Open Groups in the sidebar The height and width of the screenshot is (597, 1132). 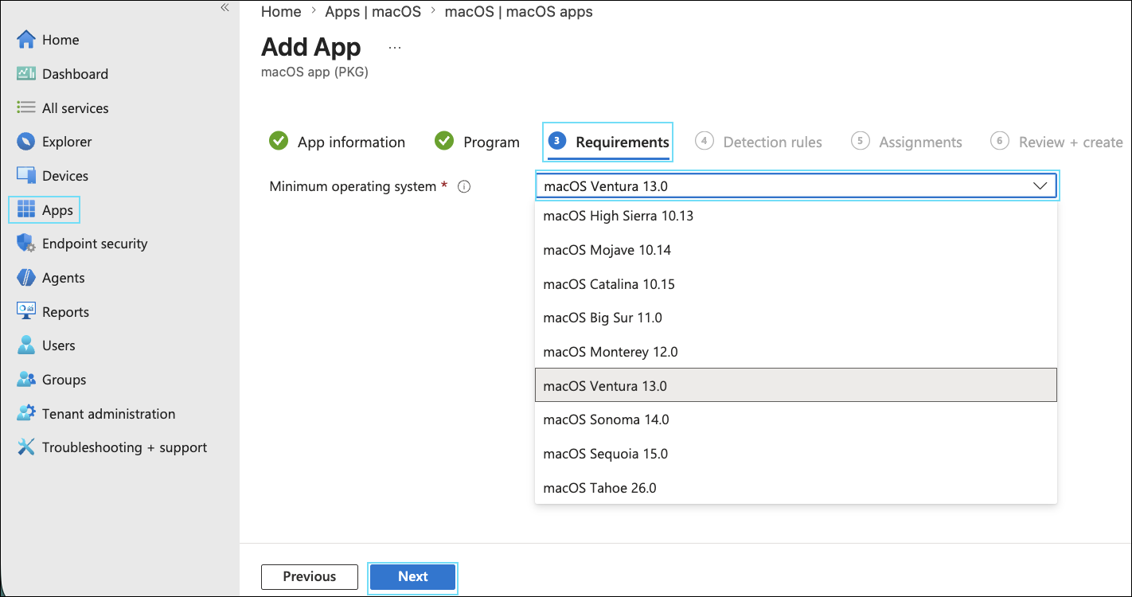pos(64,380)
